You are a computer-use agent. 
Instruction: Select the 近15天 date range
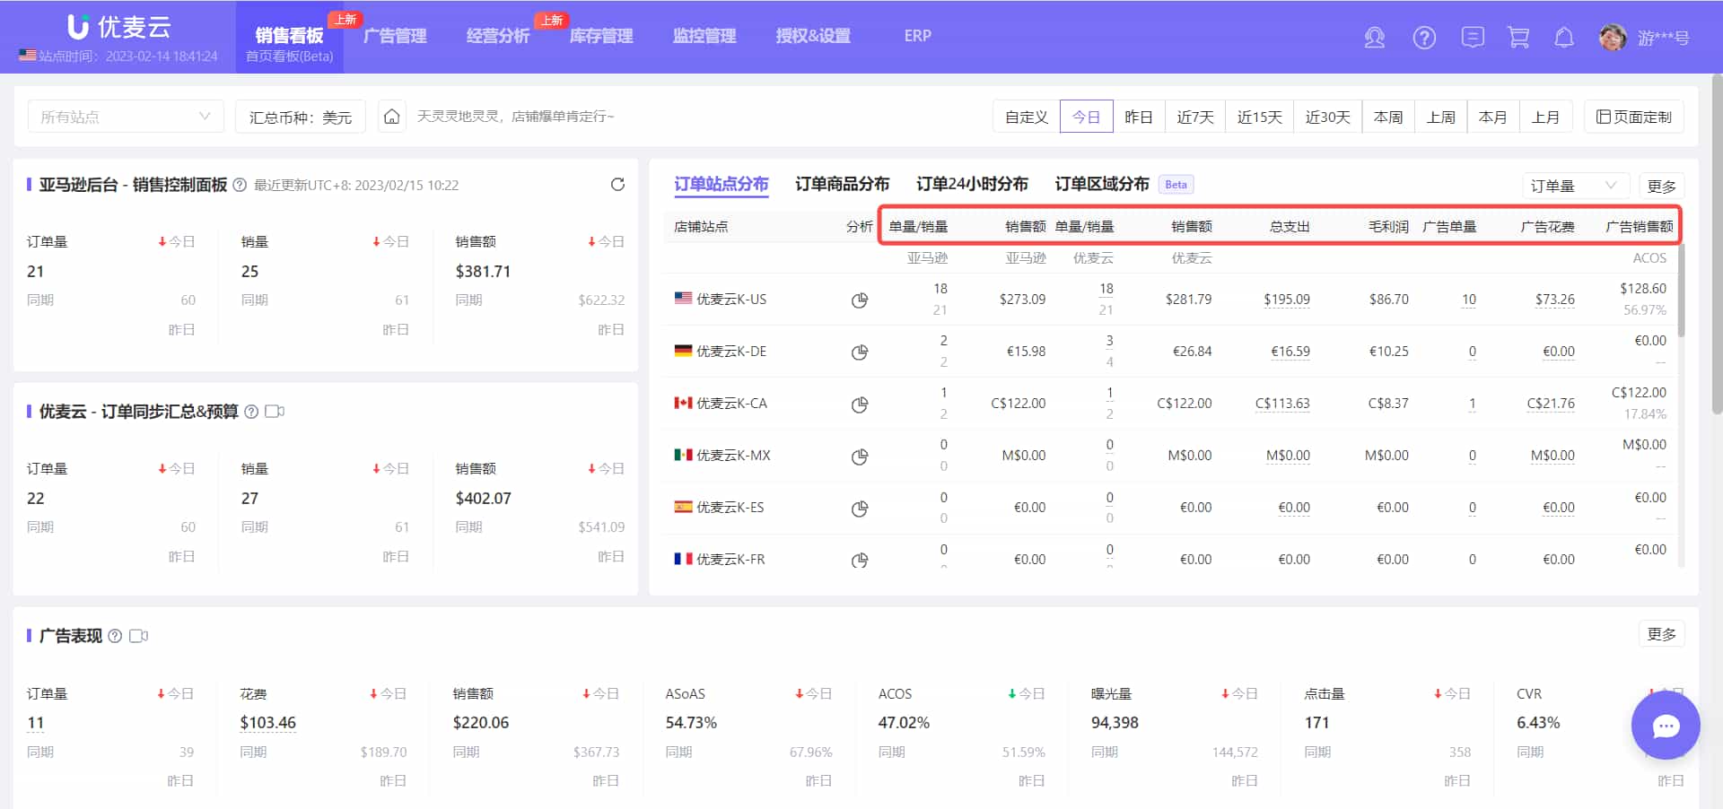tap(1260, 117)
